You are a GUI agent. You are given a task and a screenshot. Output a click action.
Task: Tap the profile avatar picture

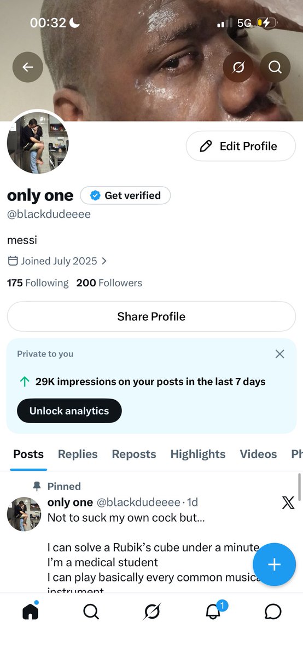point(37,143)
